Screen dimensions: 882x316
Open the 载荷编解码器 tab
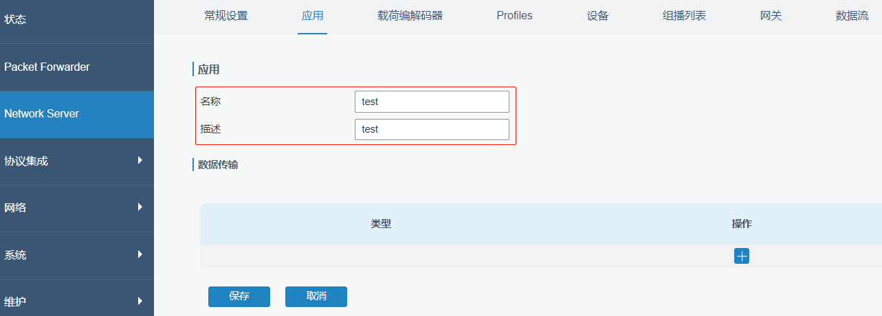tap(410, 16)
